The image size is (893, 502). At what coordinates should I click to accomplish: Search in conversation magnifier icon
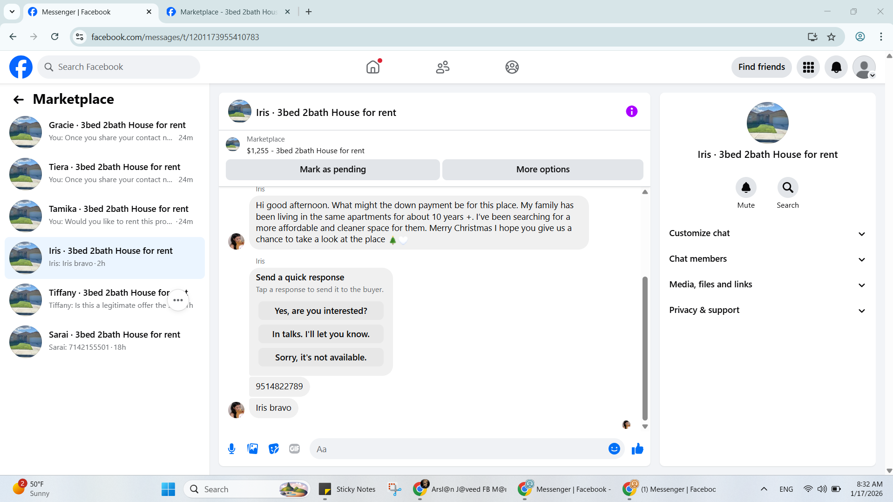click(x=788, y=188)
